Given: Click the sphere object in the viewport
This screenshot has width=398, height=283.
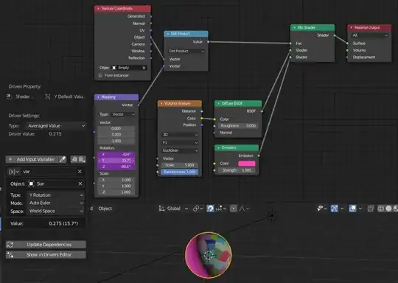Looking at the screenshot, I should coord(209,254).
